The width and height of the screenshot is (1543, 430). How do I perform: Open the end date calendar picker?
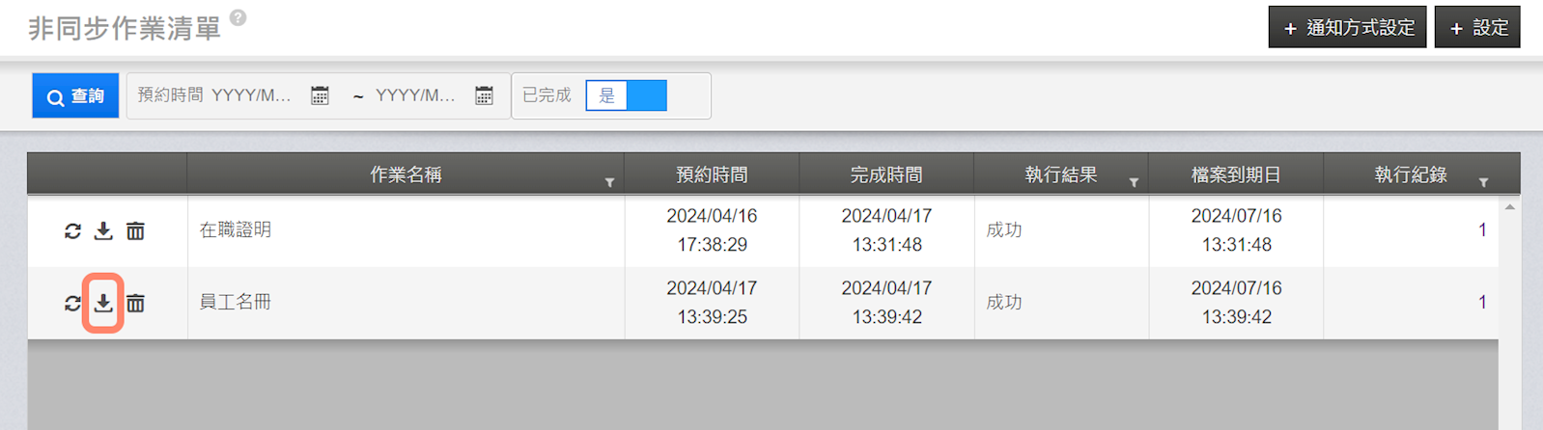tap(484, 95)
